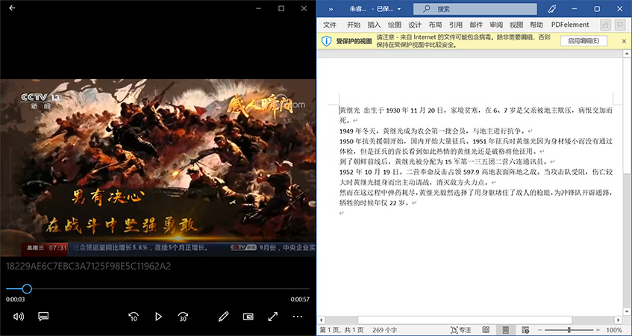Image resolution: width=632 pixels, height=336 pixels.
Task: Click the video file name 18229AE6C7EBC3A7125F98E5C11962A2
Action: (x=88, y=267)
